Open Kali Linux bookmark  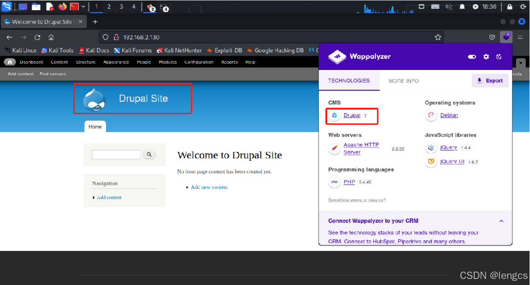pyautogui.click(x=21, y=50)
